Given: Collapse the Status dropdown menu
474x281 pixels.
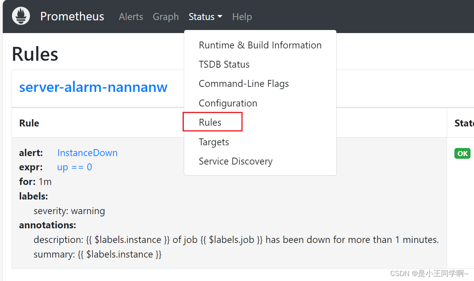Looking at the screenshot, I should coord(205,17).
